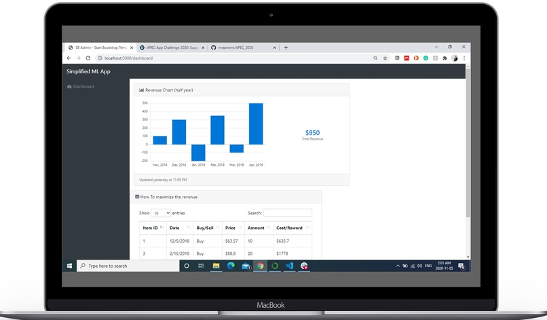Close the mraahemi/APEC_2020 tab
The height and width of the screenshot is (320, 547).
[274, 47]
